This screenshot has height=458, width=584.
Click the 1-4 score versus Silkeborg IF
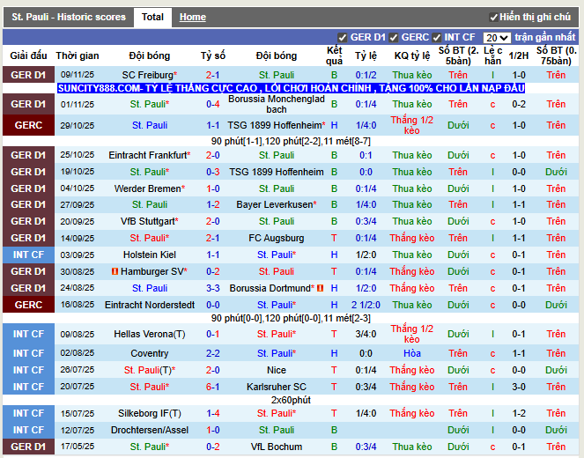tap(212, 414)
